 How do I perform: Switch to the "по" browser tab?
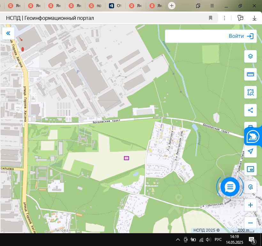coord(96,6)
